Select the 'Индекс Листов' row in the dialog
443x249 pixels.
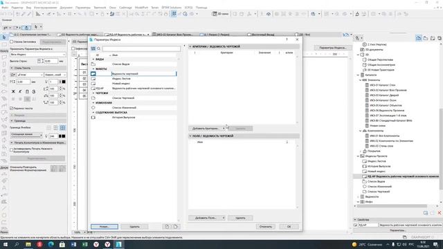[134, 78]
